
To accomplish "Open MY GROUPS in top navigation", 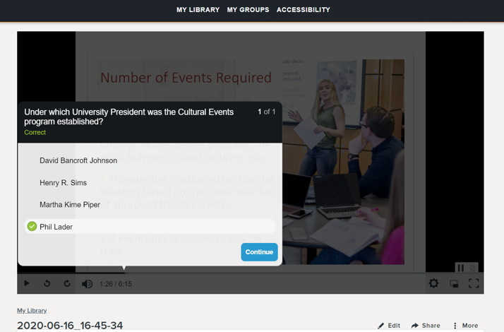I will [248, 10].
